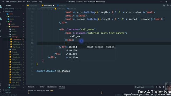Choose 'setMins' from autocomplete suggestions
This screenshot has height=96, width=171.
[91, 57]
